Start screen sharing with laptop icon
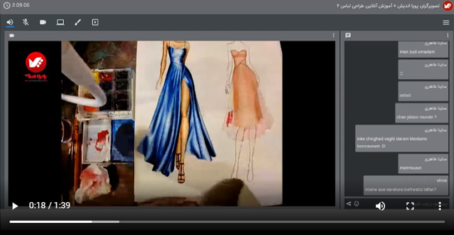This screenshot has height=235, width=454. pos(60,22)
